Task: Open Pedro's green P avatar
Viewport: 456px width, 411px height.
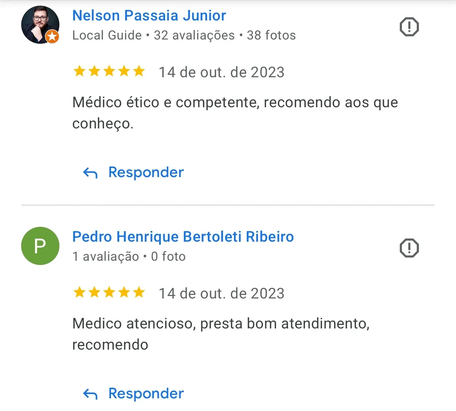Action: [40, 246]
